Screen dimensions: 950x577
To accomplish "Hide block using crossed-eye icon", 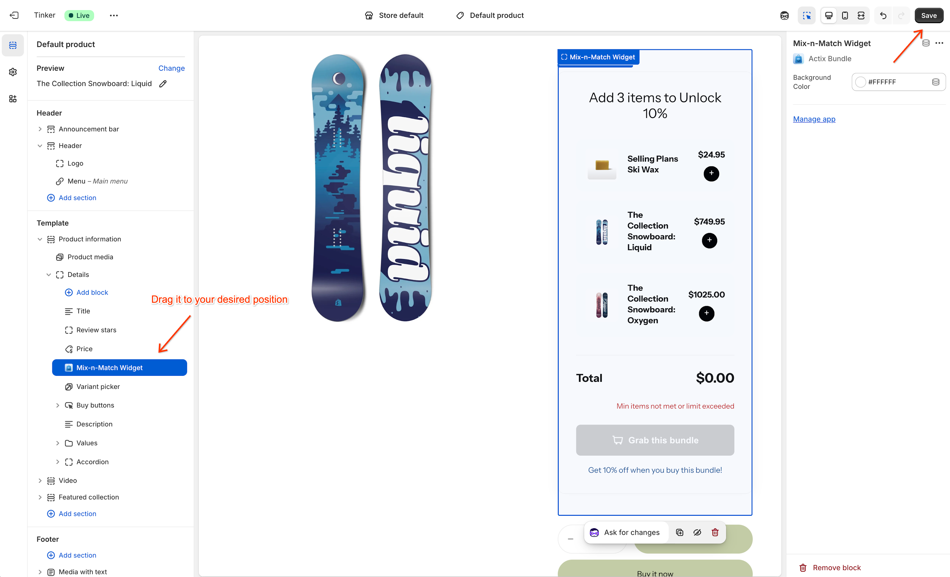I will coord(697,532).
